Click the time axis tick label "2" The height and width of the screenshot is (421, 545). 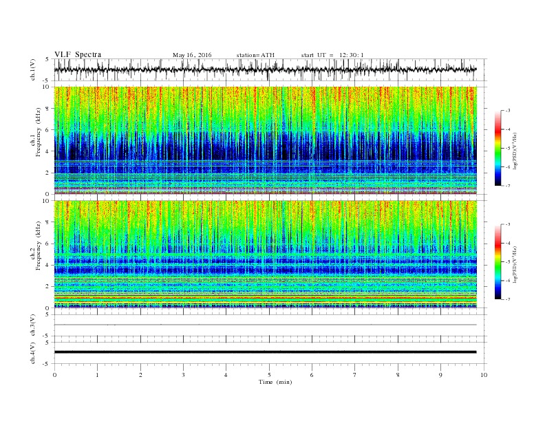[x=140, y=375]
